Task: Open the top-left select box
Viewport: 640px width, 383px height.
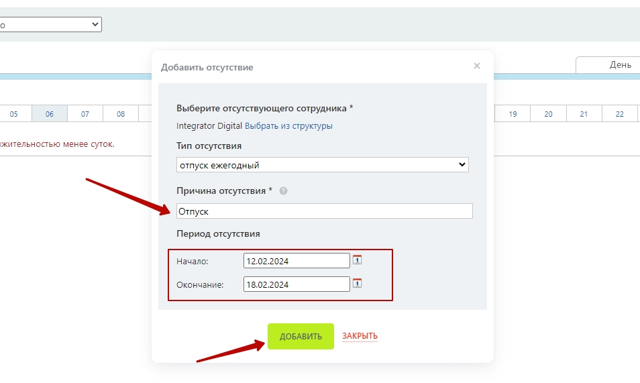Action: pos(50,25)
